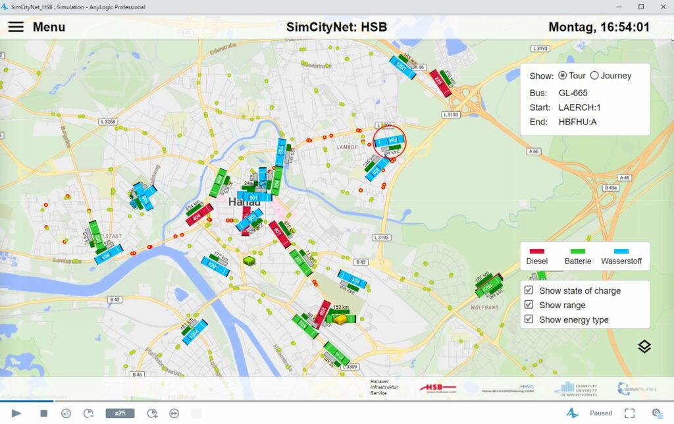
Task: Select the Journey radio button
Action: click(x=594, y=76)
